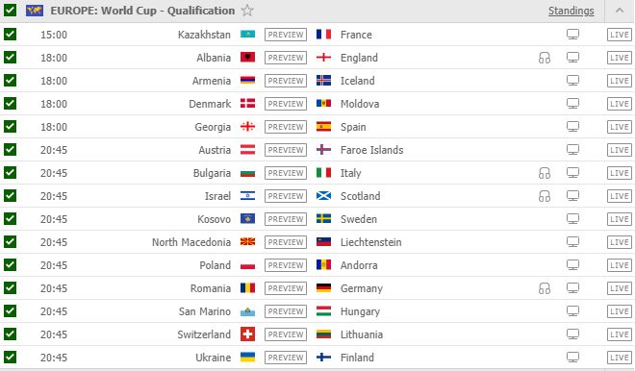Screen dimensions: 635x371
Task: Open audio commentary headphones for Albania vs England
Action: coord(545,58)
